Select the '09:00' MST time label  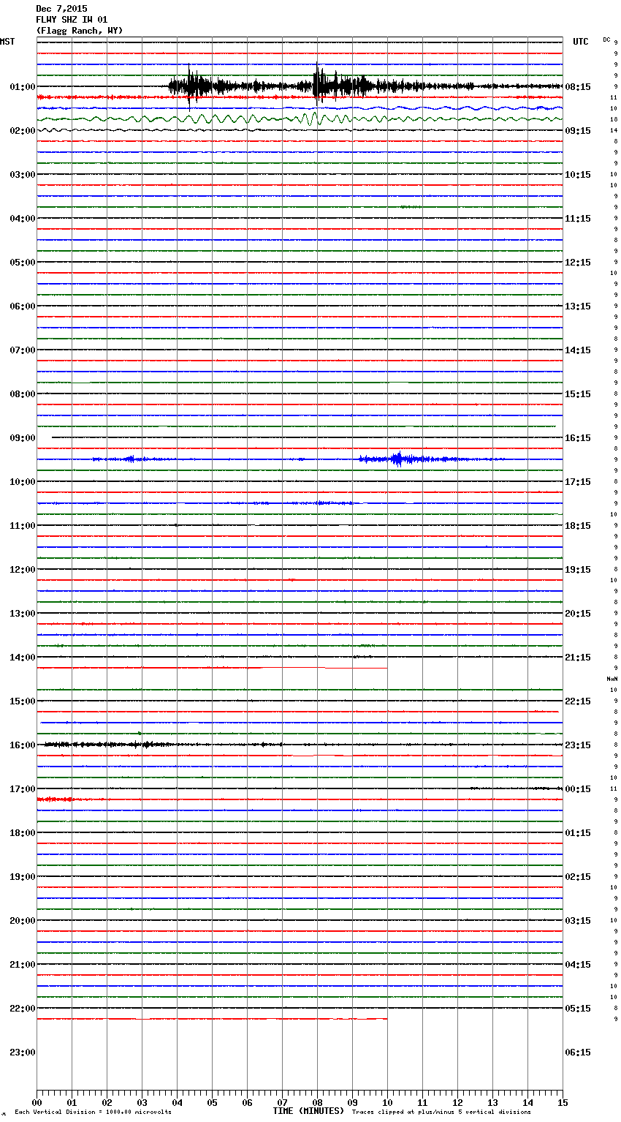(22, 438)
